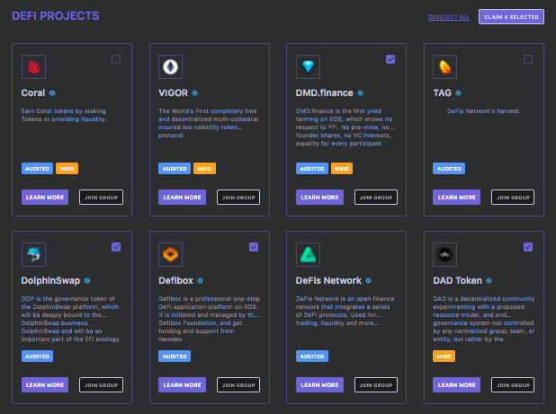Click verified badge next to DMD.finance

click(360, 93)
